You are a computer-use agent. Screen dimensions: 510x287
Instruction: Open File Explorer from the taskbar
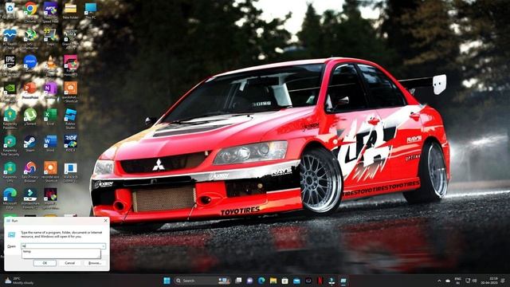273,281
